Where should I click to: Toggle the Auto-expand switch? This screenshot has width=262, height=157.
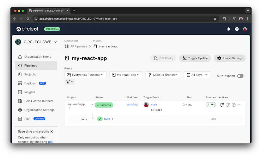[x=240, y=76]
